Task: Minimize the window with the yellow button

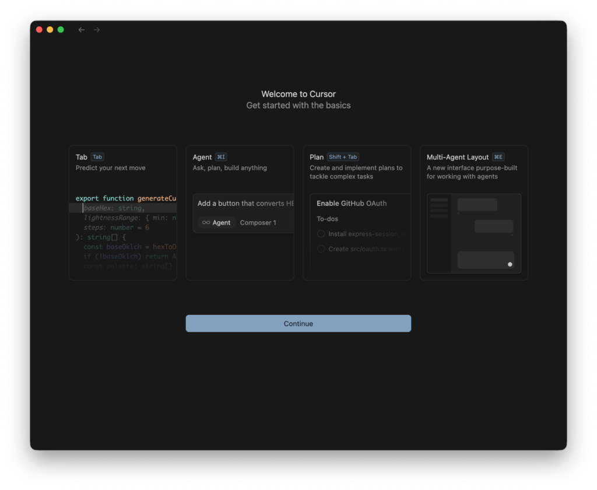Action: tap(50, 30)
